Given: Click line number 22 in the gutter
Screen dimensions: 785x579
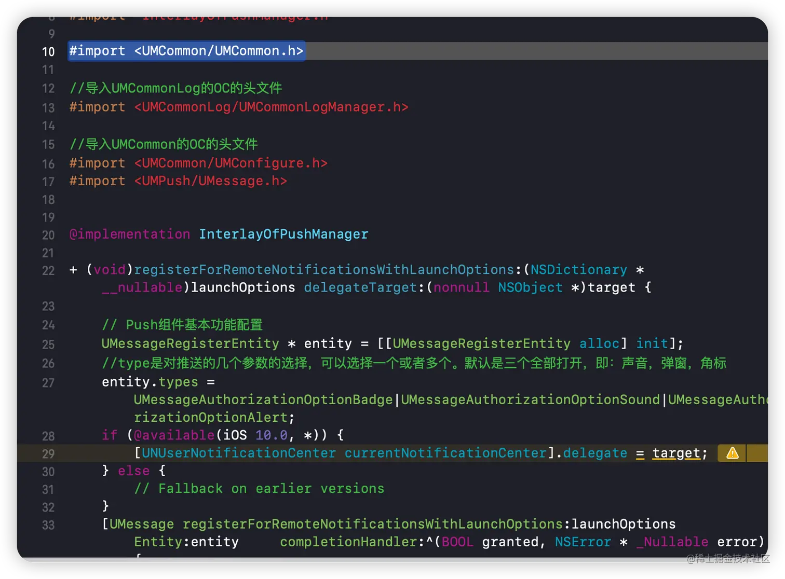Looking at the screenshot, I should pos(48,270).
